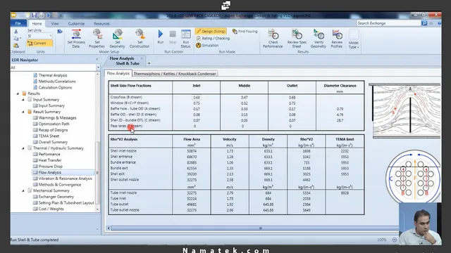
Task: Open Cost / Weights
Action: (49, 209)
